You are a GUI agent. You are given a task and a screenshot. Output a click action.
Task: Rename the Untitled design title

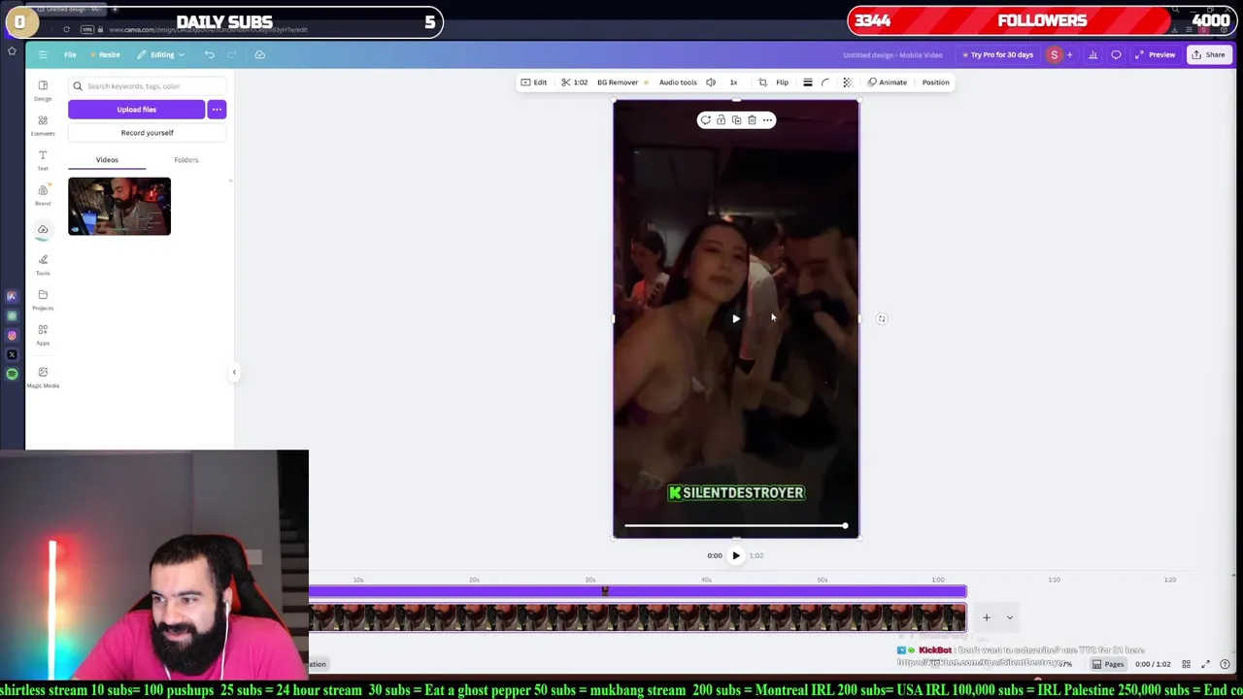892,54
